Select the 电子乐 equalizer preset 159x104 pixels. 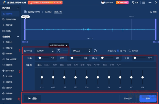click(97, 65)
